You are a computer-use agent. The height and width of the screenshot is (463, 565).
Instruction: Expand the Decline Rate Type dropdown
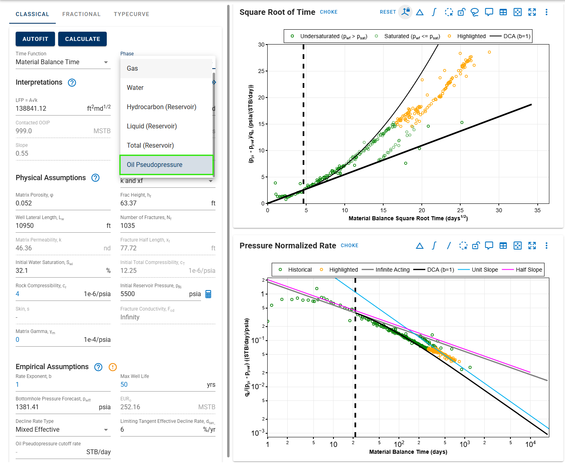coord(63,430)
